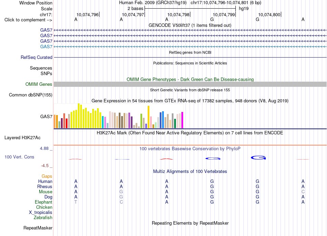
Task: Click the 'Common dbSNP(155)' track label
Action: click(x=31, y=95)
